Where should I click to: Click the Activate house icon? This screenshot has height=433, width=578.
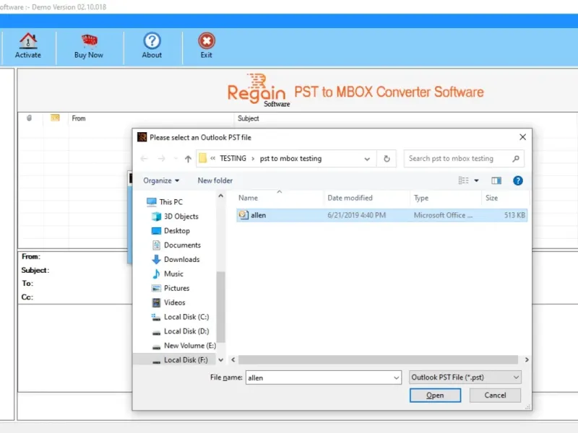click(28, 40)
